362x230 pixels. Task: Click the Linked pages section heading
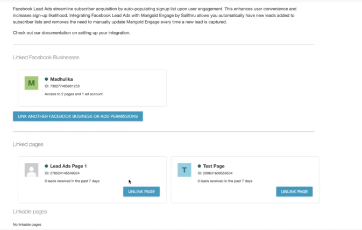tap(28, 144)
